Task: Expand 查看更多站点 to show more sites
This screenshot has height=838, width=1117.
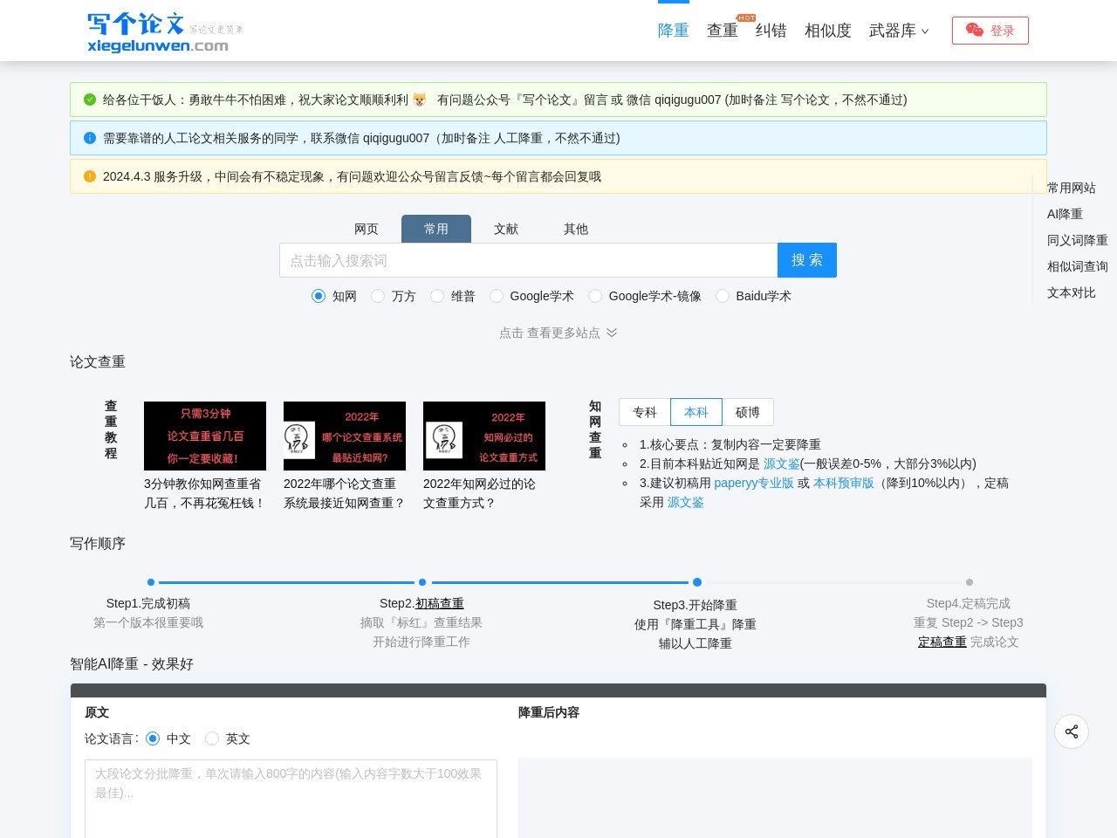Action: (x=558, y=333)
